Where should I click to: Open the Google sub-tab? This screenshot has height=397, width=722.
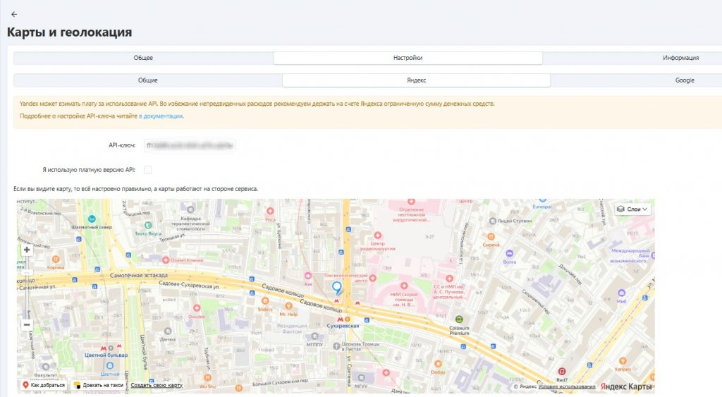(685, 80)
